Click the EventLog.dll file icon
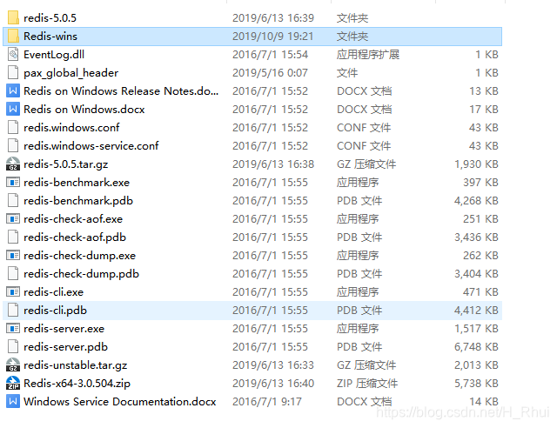This screenshot has height=428, width=557. [13, 54]
